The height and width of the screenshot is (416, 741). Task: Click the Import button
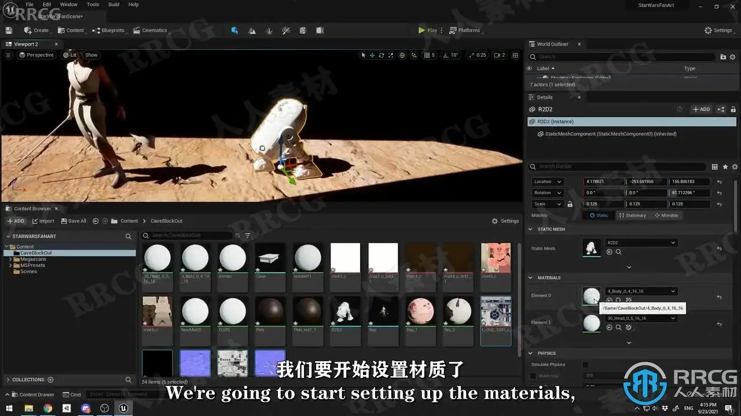pyautogui.click(x=43, y=221)
